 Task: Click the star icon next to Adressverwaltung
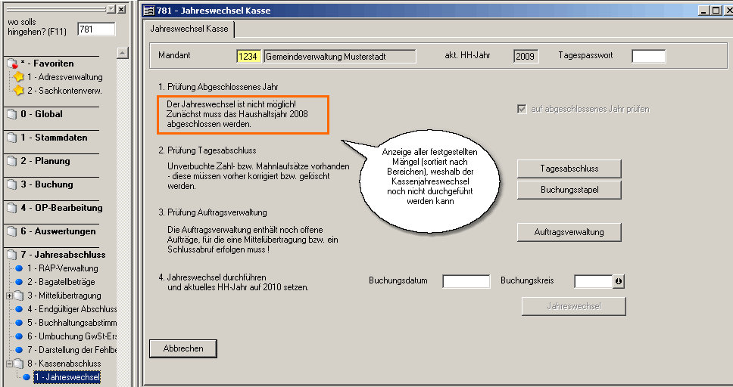[x=19, y=77]
